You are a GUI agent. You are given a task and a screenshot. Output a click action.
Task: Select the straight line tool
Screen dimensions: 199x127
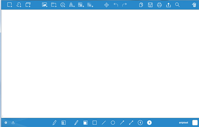coord(104,123)
